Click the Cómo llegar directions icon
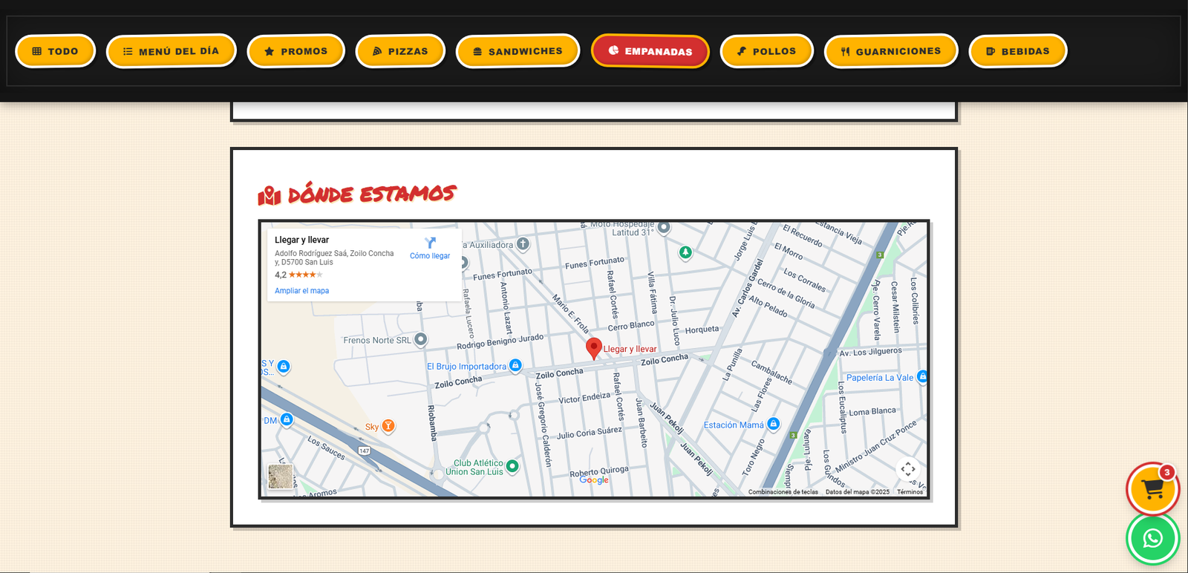Image resolution: width=1188 pixels, height=573 pixels. click(430, 243)
